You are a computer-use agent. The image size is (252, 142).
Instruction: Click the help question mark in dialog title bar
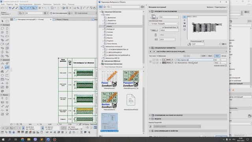220,2
